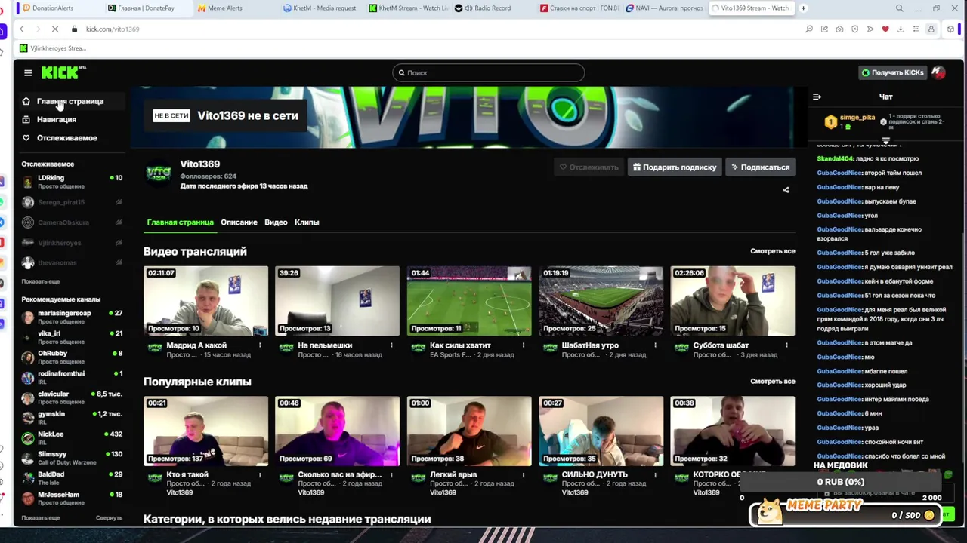Click Подписаться button

coord(760,167)
